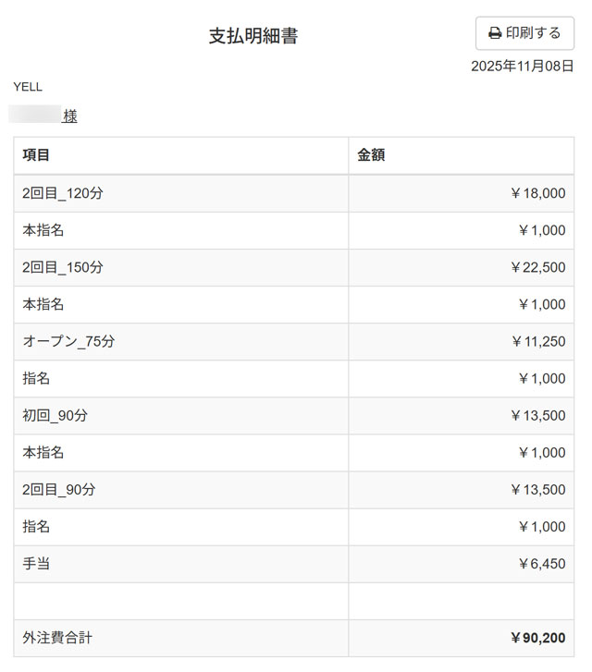
Task: Select the 初回_90分 row item
Action: tap(55, 415)
